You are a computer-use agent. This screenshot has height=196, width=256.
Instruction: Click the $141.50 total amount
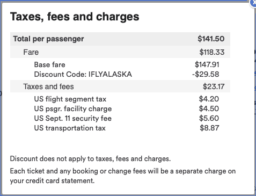(211, 39)
